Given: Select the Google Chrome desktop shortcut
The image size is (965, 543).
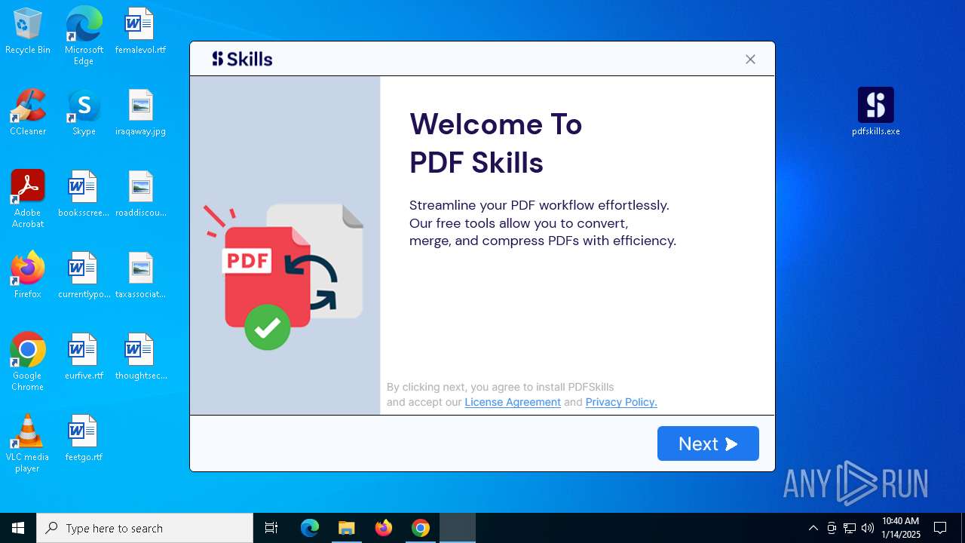Looking at the screenshot, I should pos(28,362).
